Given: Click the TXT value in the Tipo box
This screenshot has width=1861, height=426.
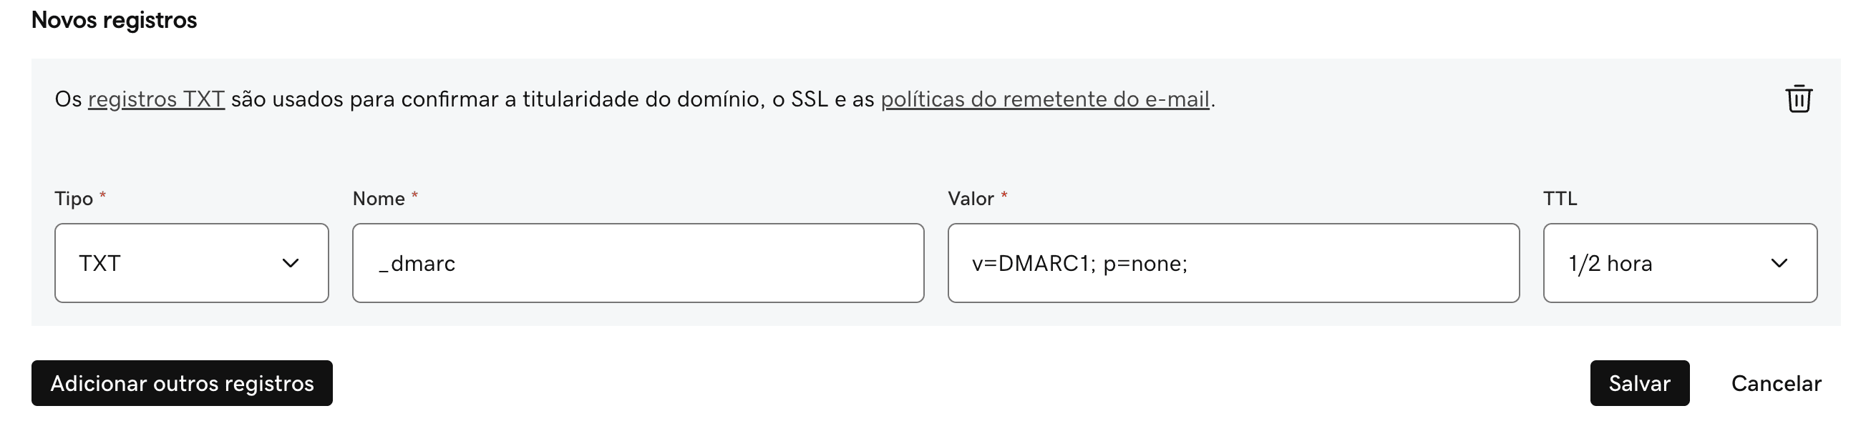Looking at the screenshot, I should (x=99, y=263).
